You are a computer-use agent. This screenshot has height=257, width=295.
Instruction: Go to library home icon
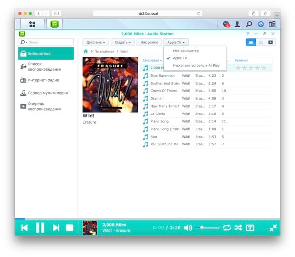point(86,51)
